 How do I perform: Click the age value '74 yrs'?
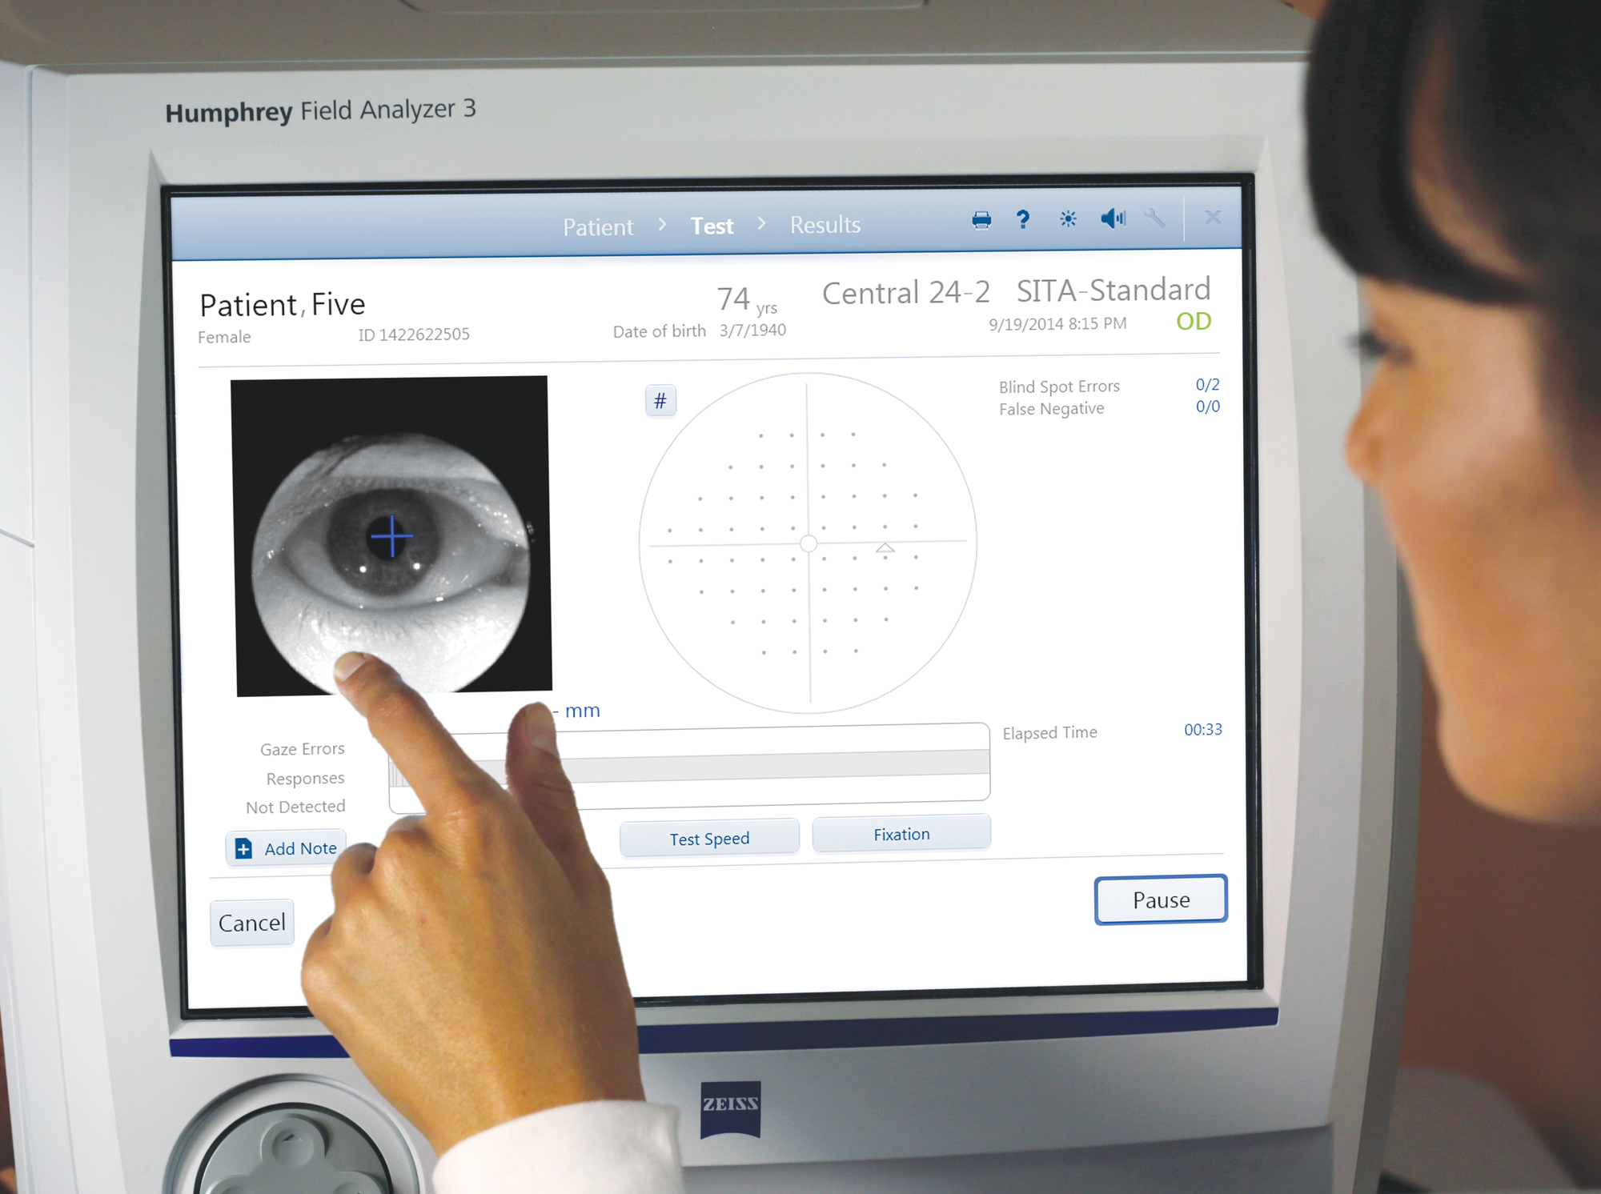click(747, 300)
